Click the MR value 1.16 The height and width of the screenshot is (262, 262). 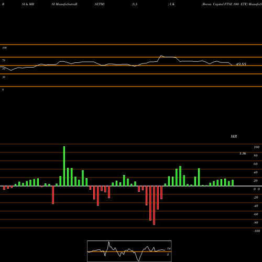[x=243, y=154]
